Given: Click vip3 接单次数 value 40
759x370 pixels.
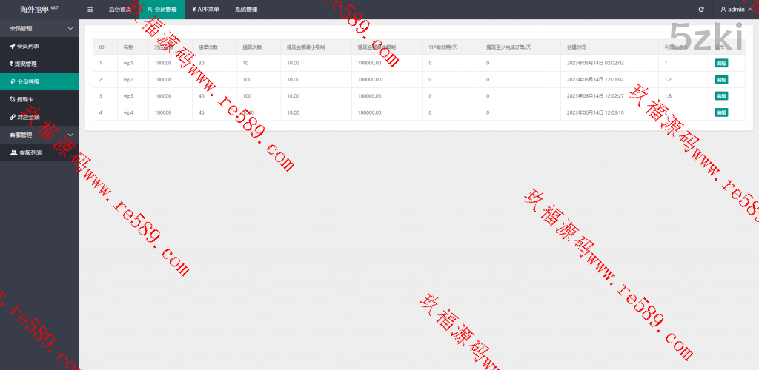Looking at the screenshot, I should 202,96.
